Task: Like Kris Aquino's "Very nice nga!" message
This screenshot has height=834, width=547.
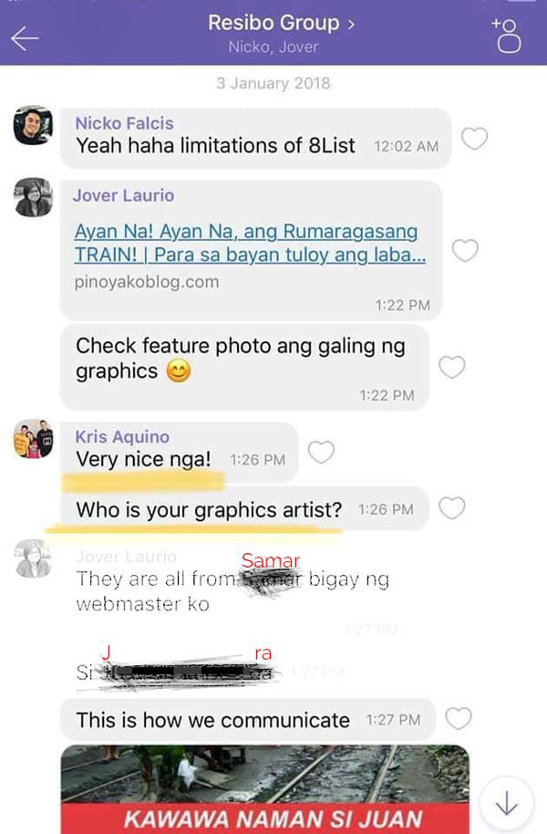Action: click(321, 452)
